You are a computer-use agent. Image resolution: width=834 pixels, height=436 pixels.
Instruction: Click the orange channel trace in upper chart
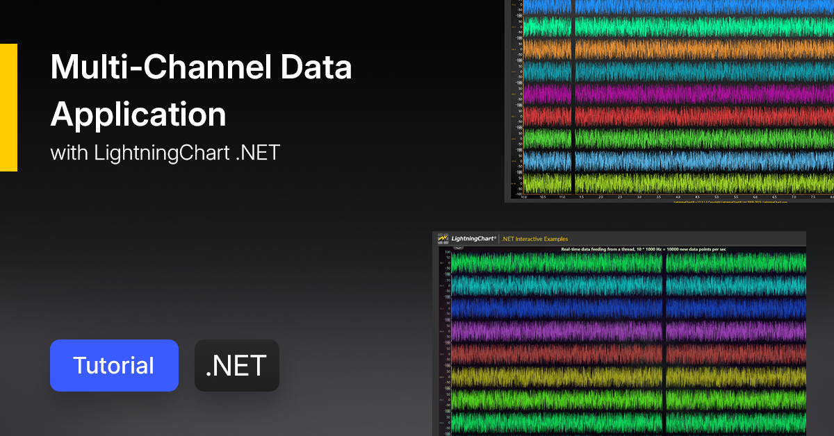(678, 49)
